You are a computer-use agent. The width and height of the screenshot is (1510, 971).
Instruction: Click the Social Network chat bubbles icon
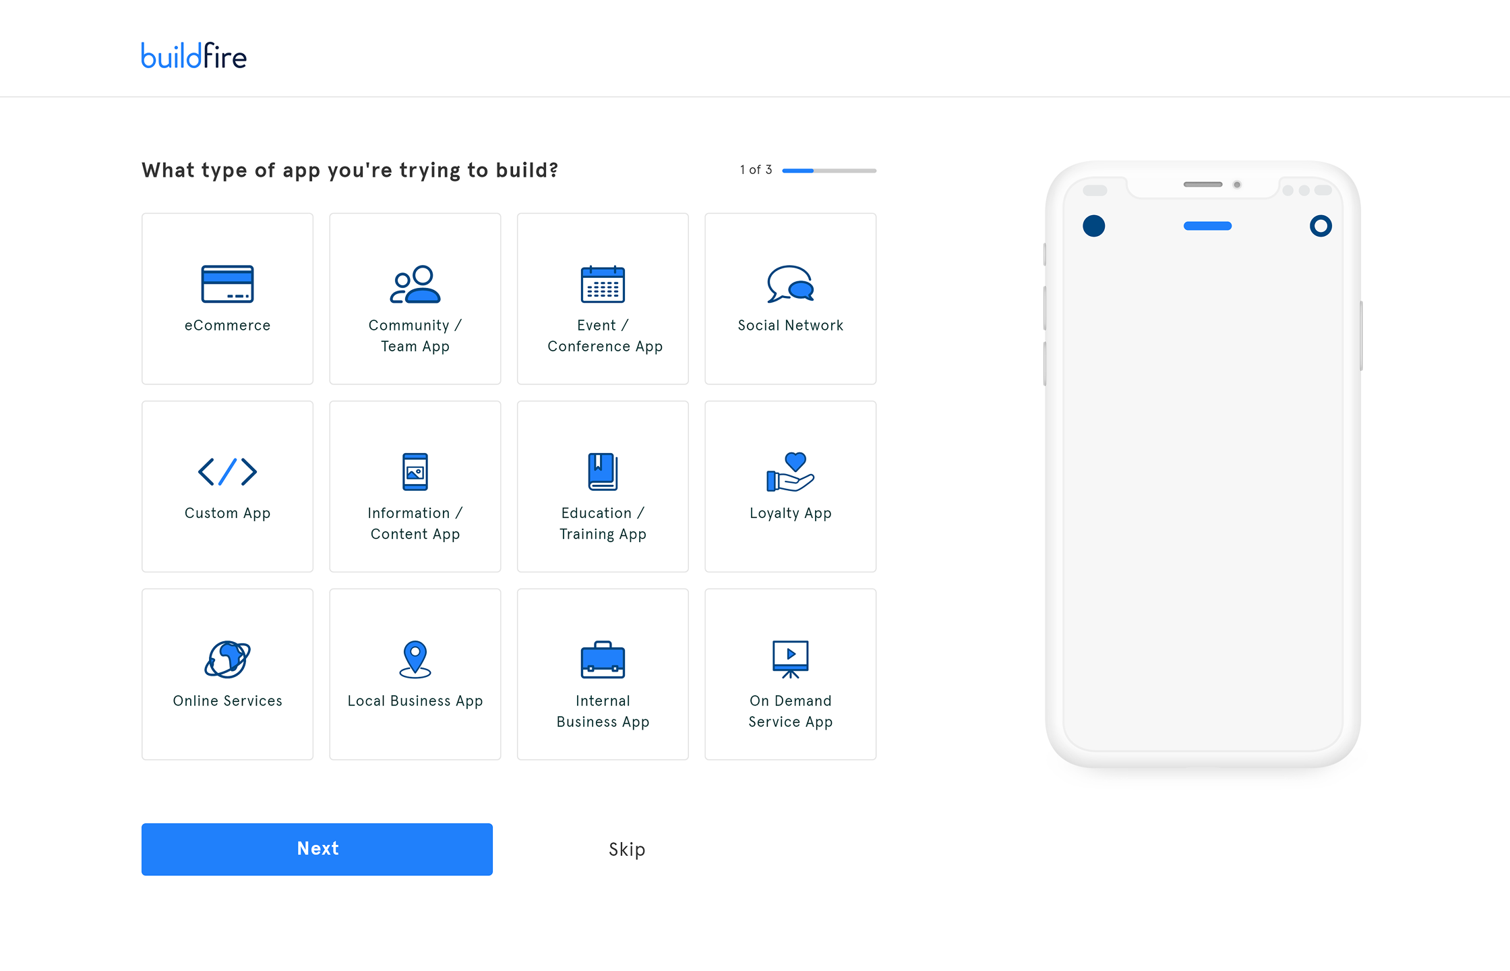point(790,284)
